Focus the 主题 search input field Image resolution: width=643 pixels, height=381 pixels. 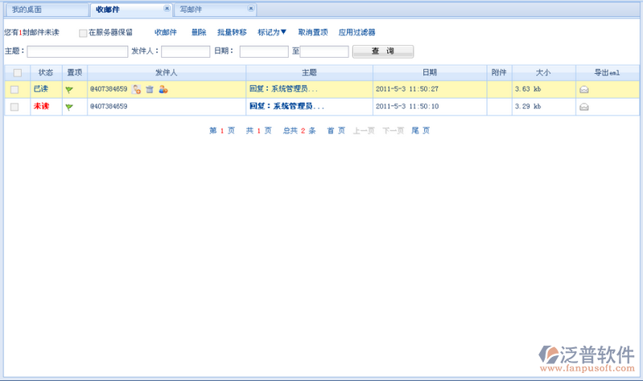pyautogui.click(x=77, y=51)
